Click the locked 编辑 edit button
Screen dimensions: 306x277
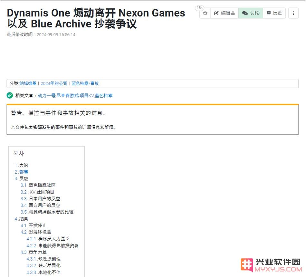[x=225, y=13]
